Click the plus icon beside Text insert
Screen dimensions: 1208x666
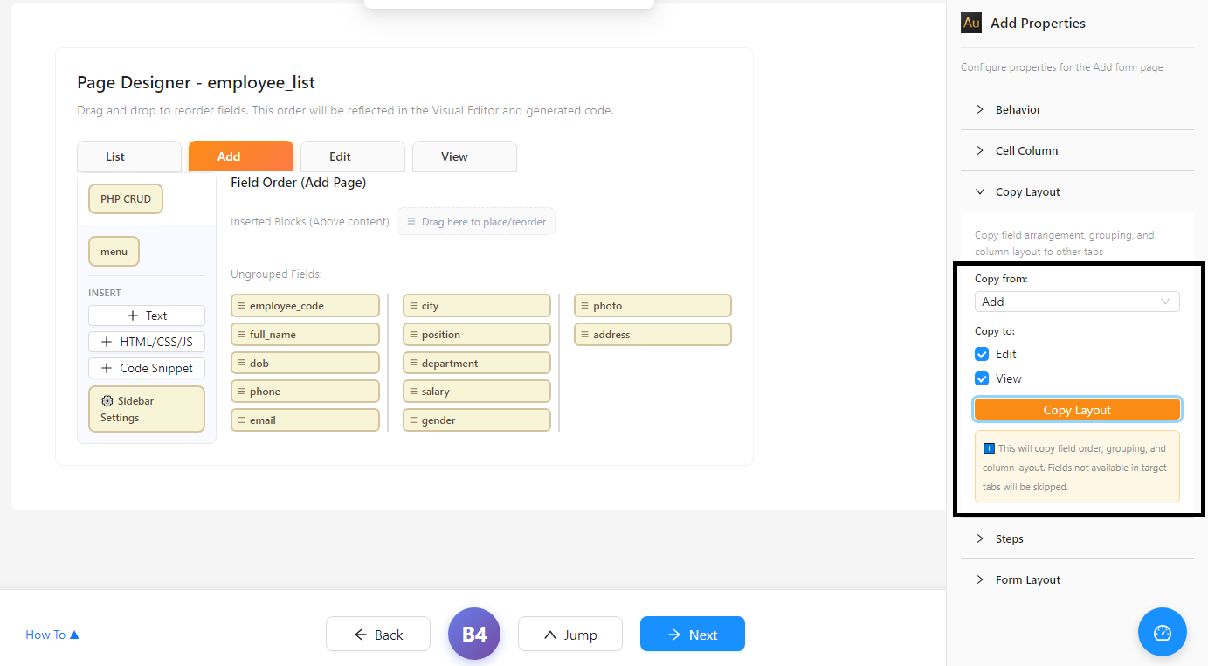tap(133, 316)
